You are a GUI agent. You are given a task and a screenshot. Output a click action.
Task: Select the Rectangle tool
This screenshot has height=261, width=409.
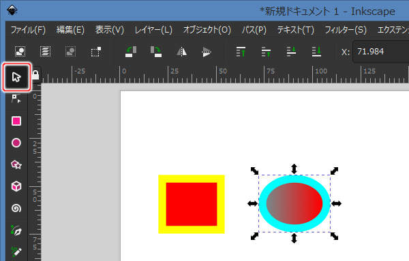[x=16, y=121]
